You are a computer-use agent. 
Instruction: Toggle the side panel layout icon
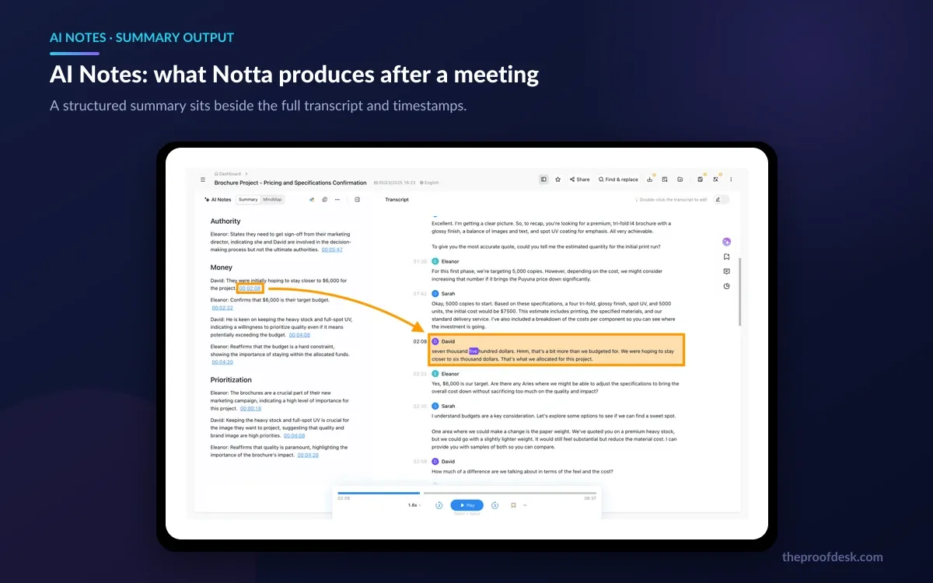(x=543, y=180)
